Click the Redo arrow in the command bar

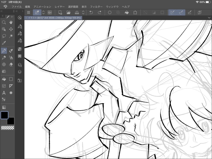(100, 12)
